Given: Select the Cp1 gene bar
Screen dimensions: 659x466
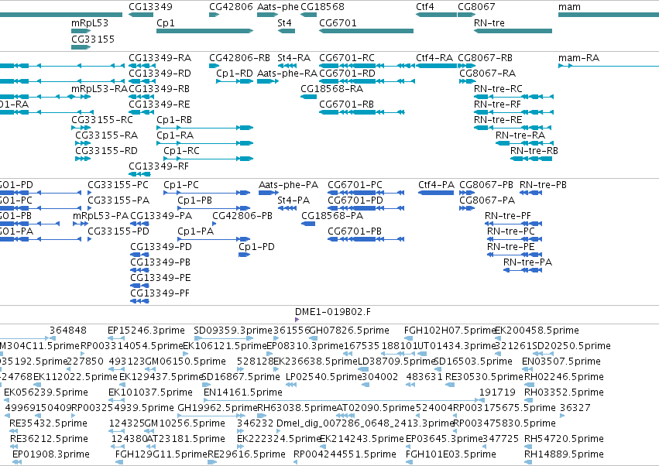Looking at the screenshot, I should pyautogui.click(x=204, y=31).
